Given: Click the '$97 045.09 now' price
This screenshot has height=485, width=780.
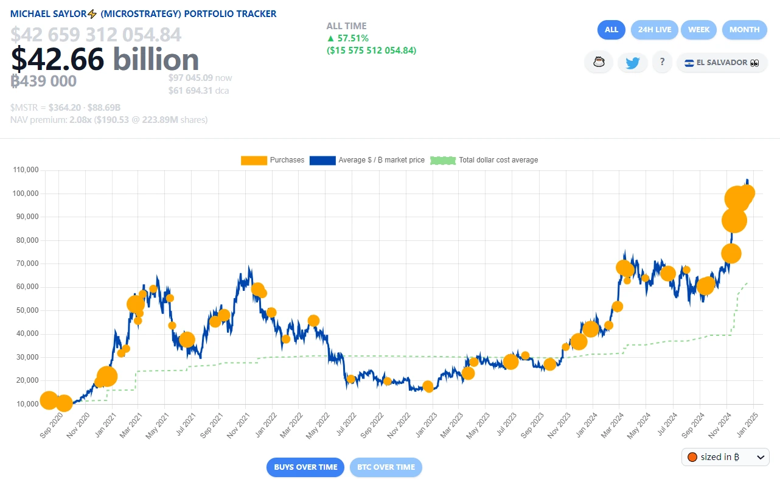Looking at the screenshot, I should 200,78.
